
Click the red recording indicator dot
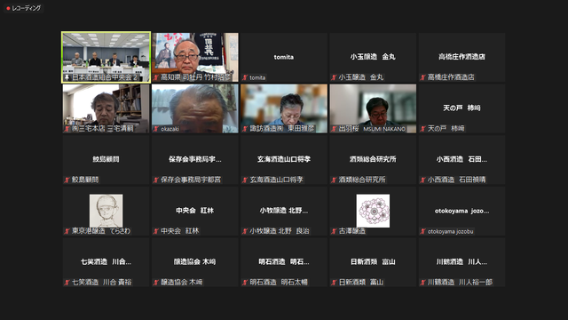click(8, 8)
